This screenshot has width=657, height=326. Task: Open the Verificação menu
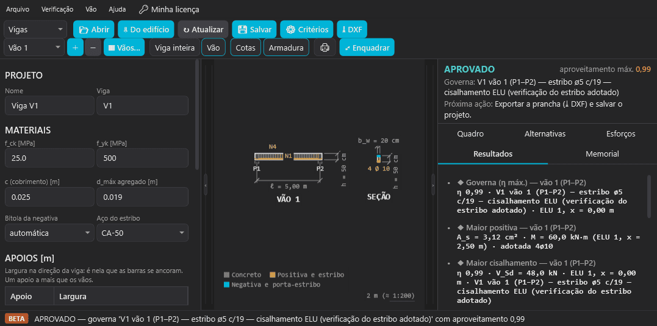57,9
